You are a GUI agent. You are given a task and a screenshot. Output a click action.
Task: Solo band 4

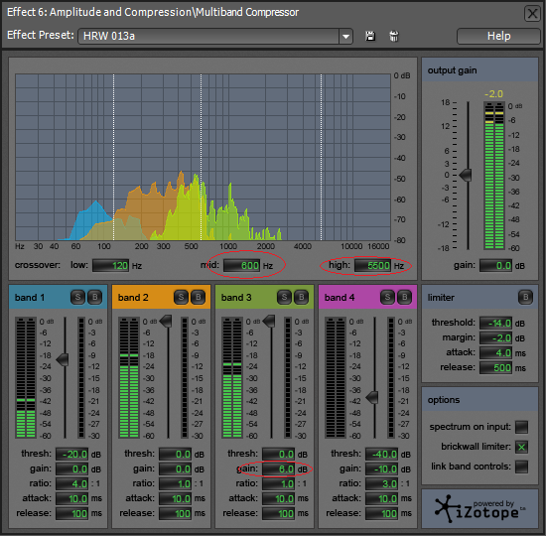[x=387, y=297]
